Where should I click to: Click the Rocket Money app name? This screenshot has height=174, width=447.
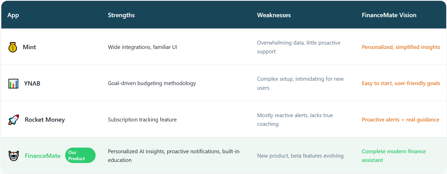pyautogui.click(x=45, y=120)
